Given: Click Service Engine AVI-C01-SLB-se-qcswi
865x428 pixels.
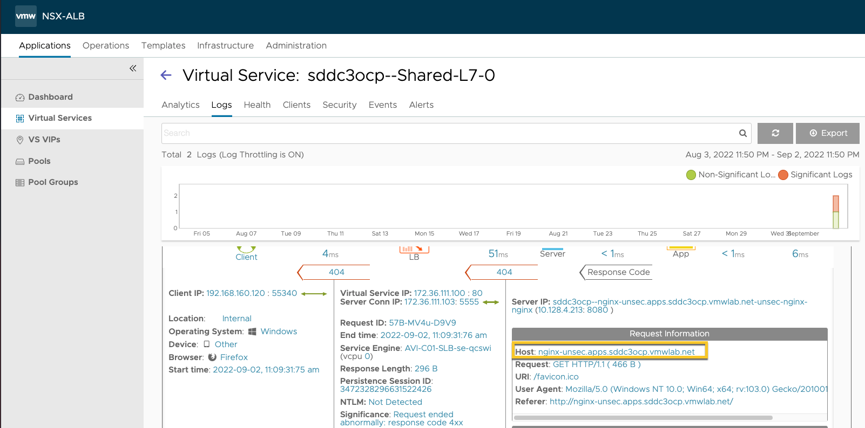Looking at the screenshot, I should (x=448, y=348).
